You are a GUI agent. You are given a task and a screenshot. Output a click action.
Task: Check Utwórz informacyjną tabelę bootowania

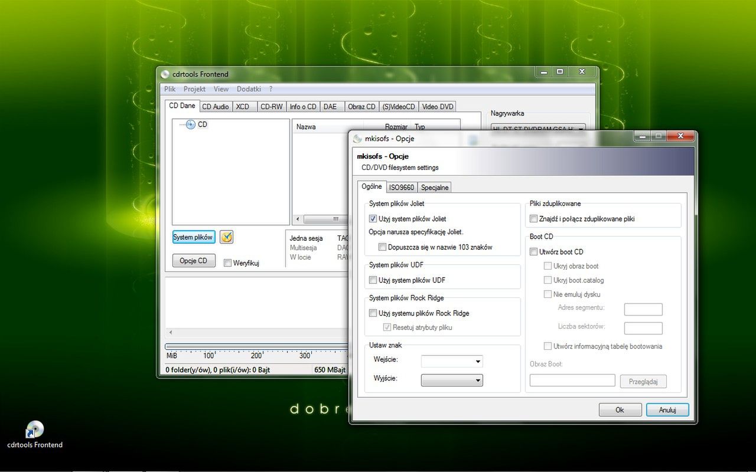coord(548,346)
